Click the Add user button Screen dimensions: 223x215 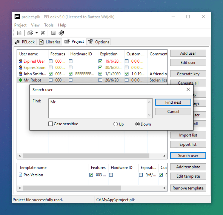pyautogui.click(x=188, y=53)
